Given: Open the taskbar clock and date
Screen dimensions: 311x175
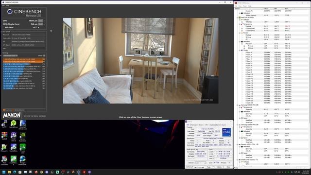Looking at the screenshot, I should coord(306,172).
